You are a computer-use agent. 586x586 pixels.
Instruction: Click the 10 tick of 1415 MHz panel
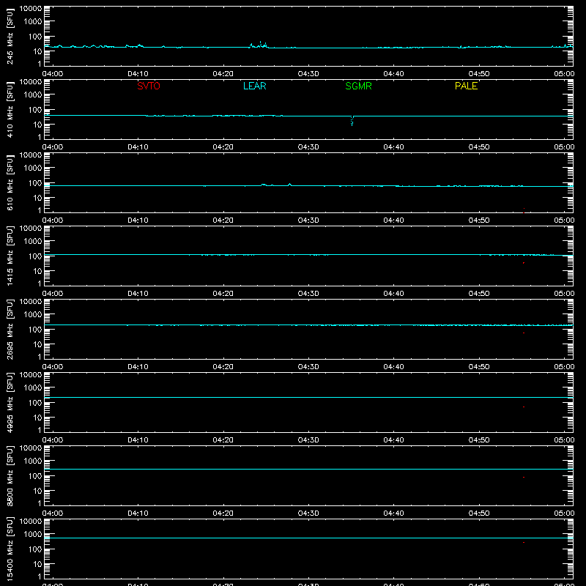click(37, 271)
